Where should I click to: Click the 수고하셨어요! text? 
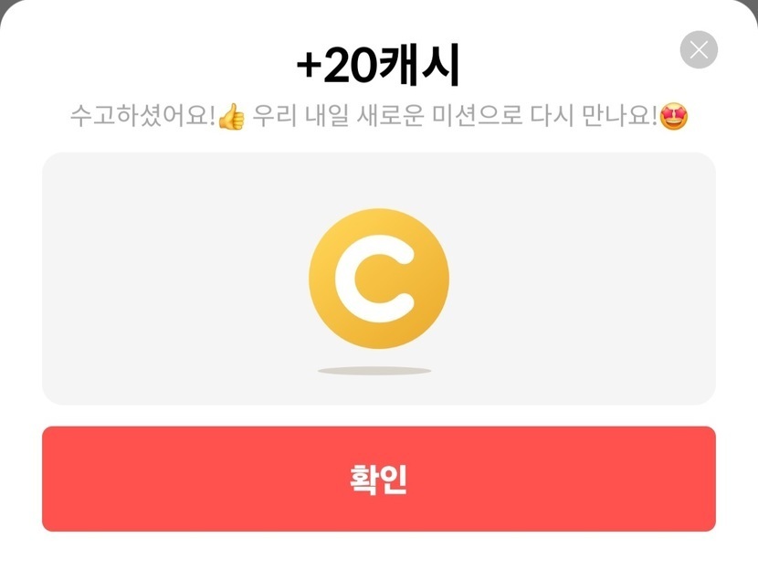(x=143, y=116)
